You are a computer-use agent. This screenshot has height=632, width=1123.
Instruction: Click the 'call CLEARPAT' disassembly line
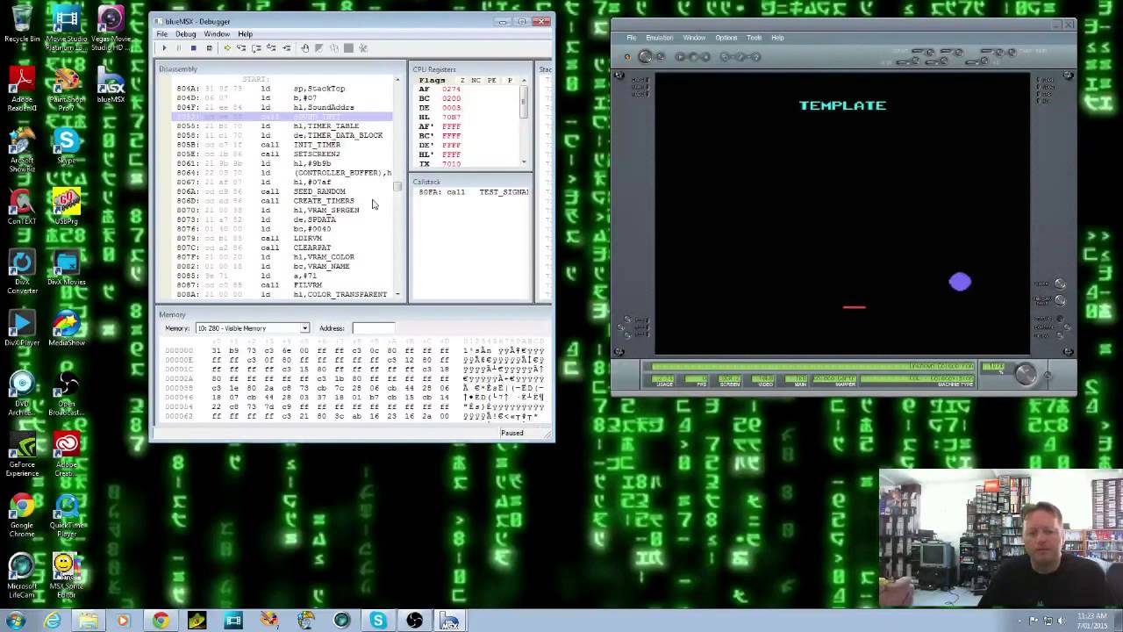click(283, 248)
